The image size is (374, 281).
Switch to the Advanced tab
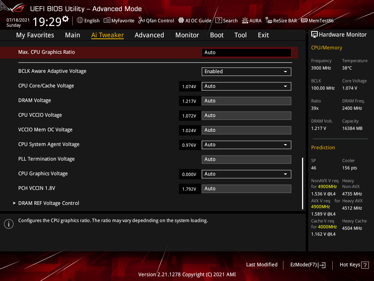(149, 35)
